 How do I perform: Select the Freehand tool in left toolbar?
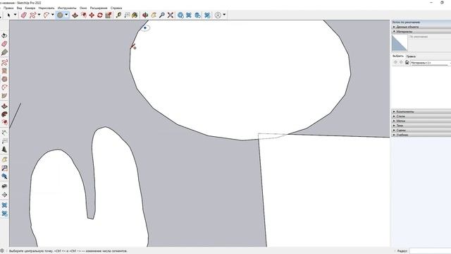point(4,62)
